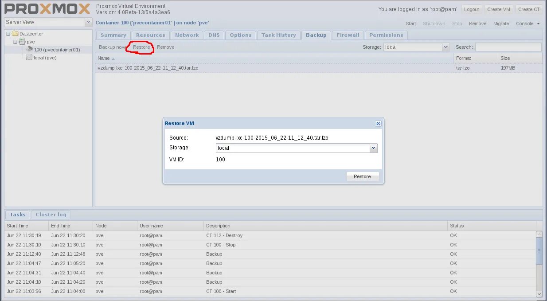Select the 'CT 100 - Start' task row
547x301 pixels.
[270, 291]
